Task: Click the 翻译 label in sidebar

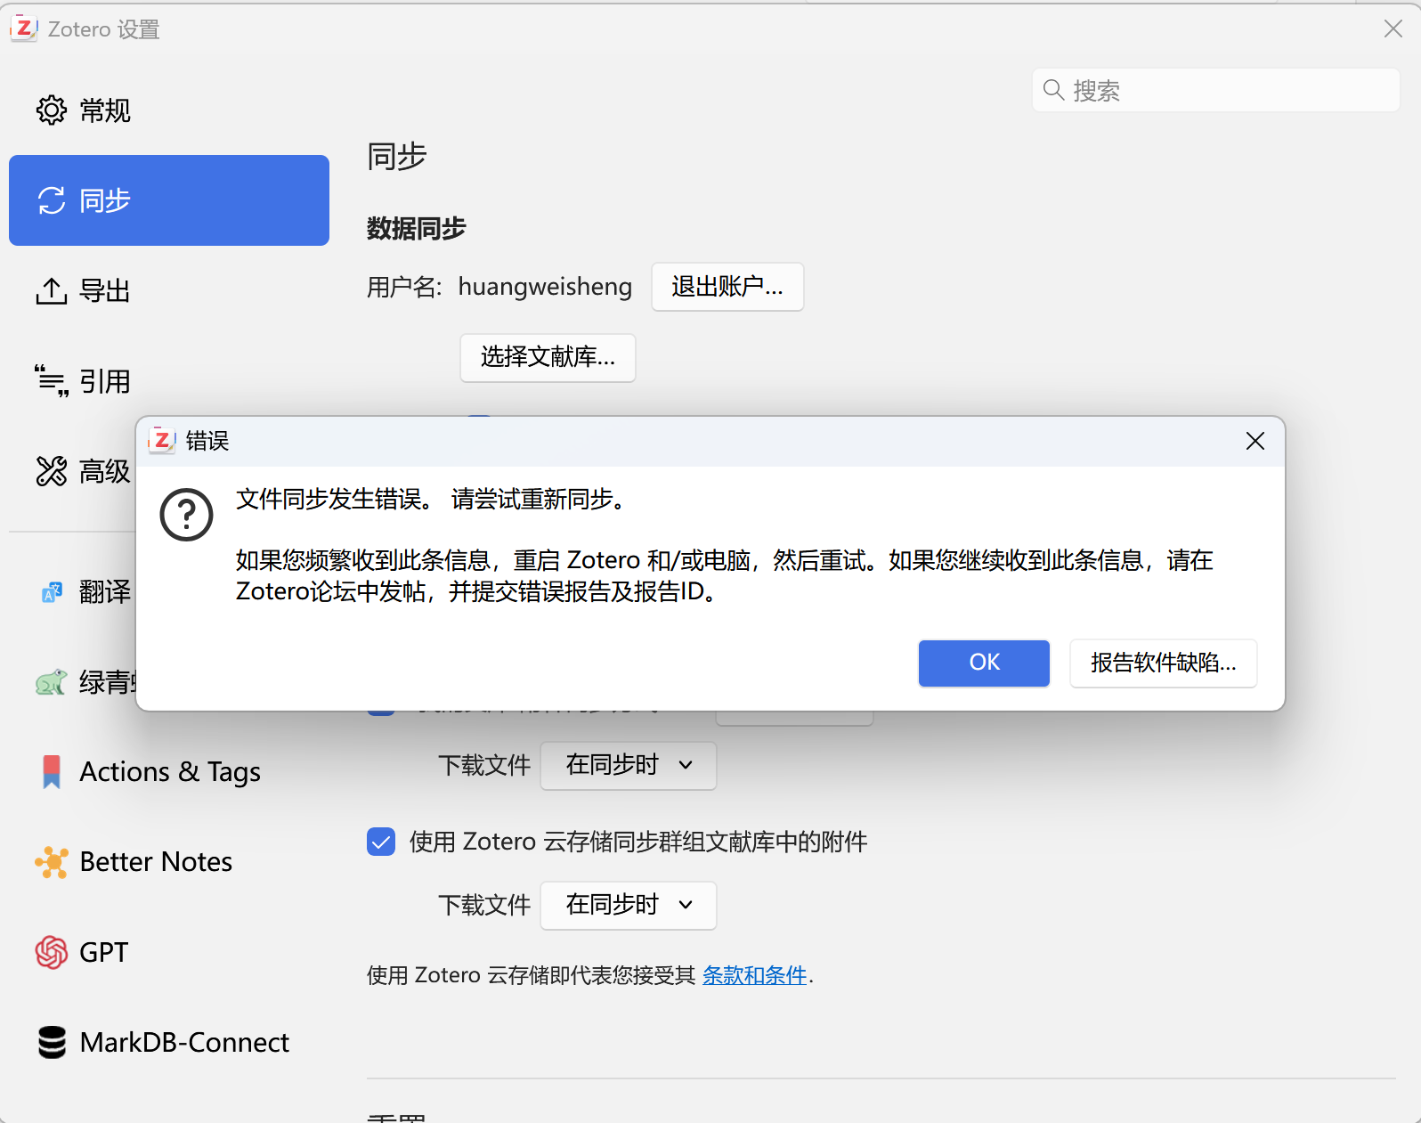Action: [x=105, y=592]
